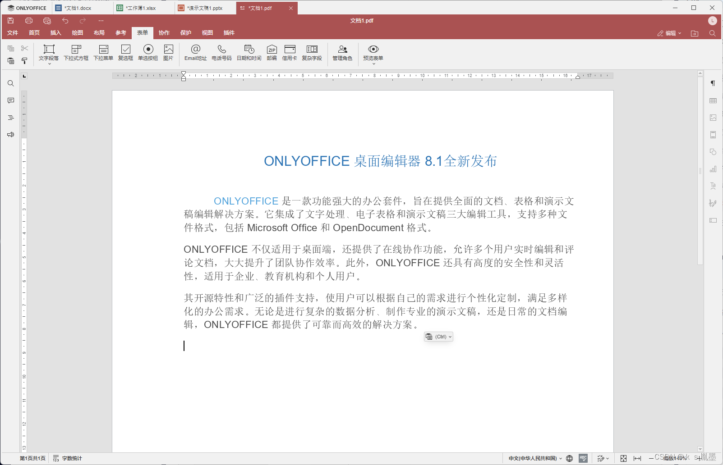Activate the copy style paintbrush

(24, 60)
